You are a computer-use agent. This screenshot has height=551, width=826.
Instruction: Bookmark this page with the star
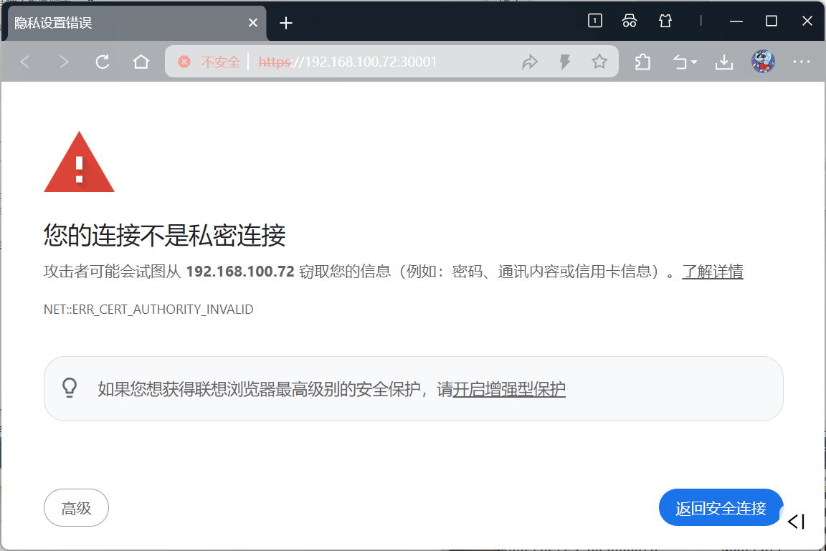(599, 62)
